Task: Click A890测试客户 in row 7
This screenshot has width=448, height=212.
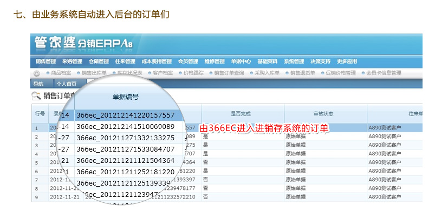Action: pos(385,180)
